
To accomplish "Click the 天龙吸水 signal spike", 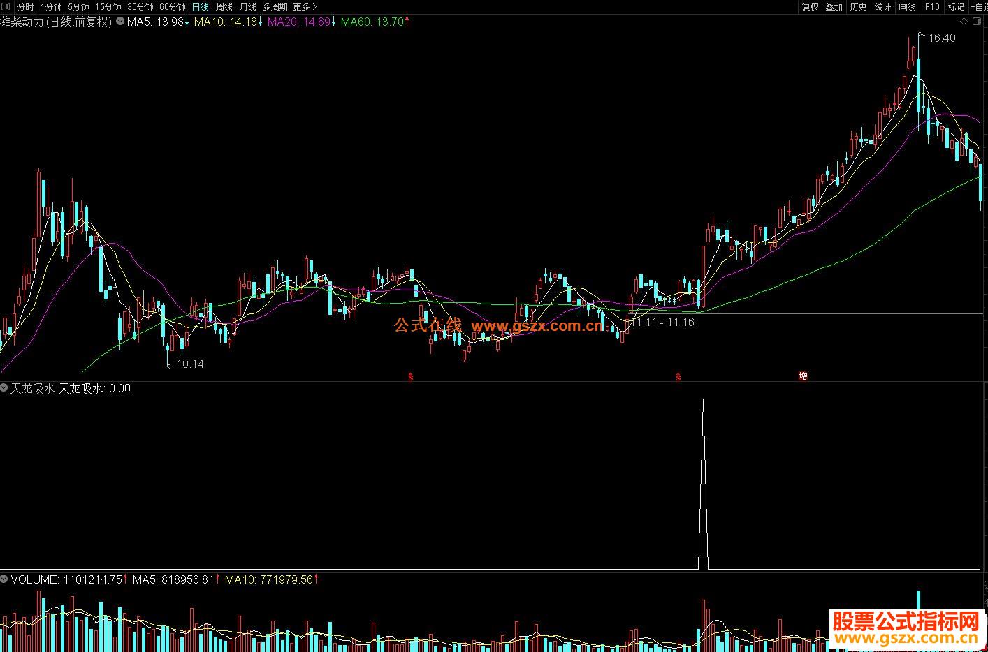I will tap(703, 484).
